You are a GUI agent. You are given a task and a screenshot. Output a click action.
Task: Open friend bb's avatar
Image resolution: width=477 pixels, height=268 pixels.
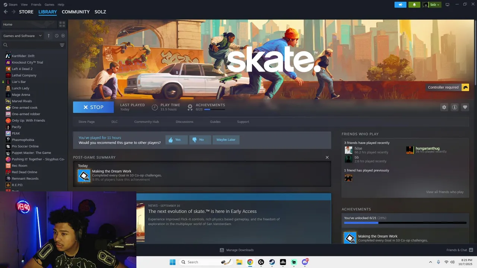348,159
